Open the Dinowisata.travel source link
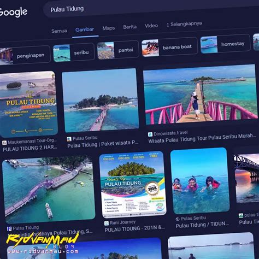The image size is (259, 259). 170,133
